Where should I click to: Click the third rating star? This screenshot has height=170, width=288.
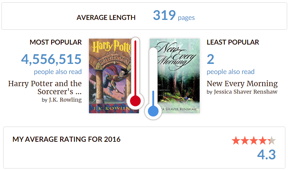pos(254,140)
